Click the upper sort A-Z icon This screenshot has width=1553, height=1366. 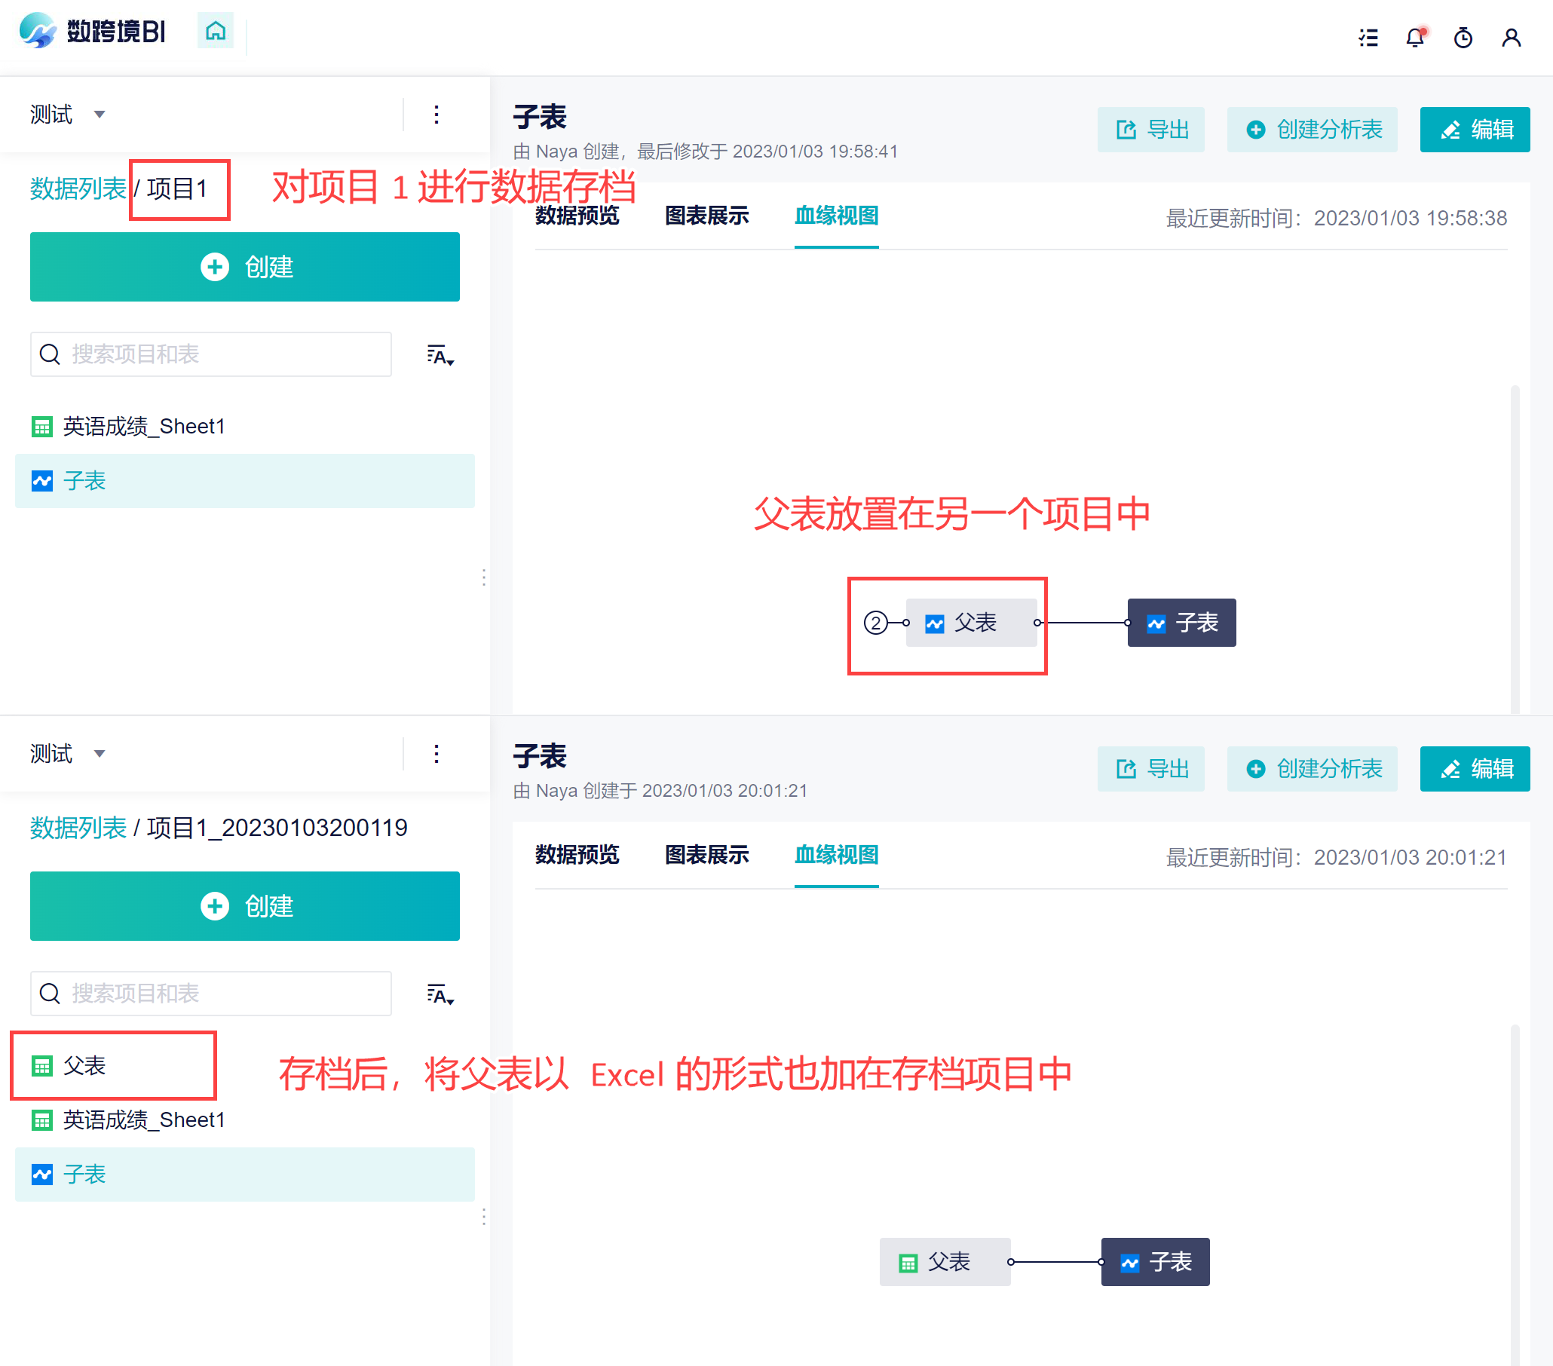[x=440, y=355]
